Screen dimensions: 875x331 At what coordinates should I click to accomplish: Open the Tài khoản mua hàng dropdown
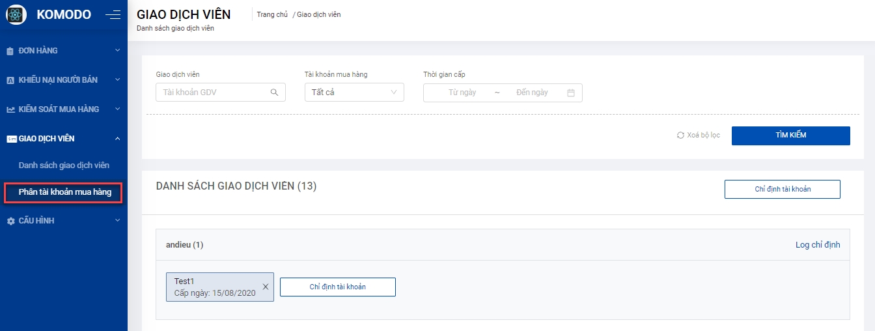pos(354,93)
